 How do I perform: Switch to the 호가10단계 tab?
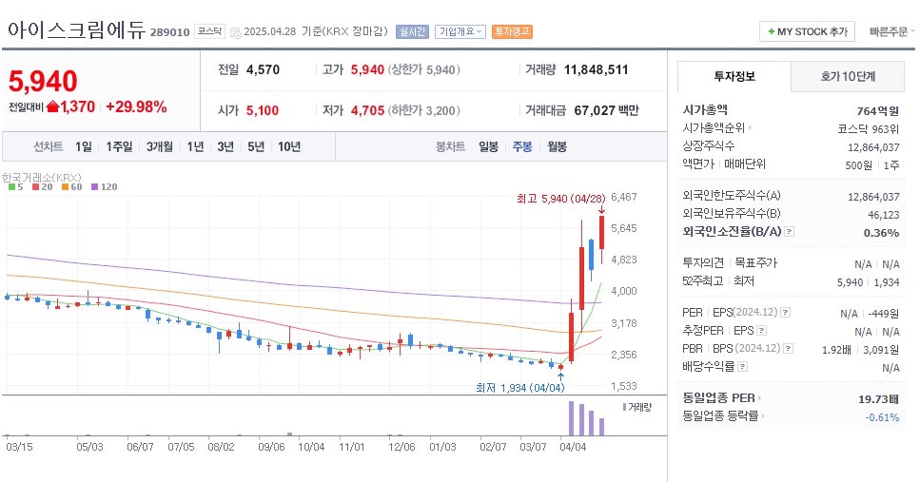848,77
